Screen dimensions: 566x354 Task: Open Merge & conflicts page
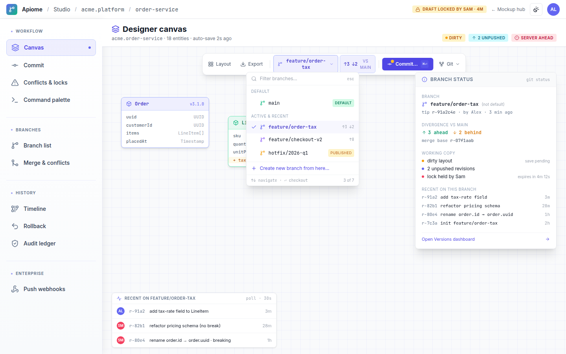click(51, 163)
